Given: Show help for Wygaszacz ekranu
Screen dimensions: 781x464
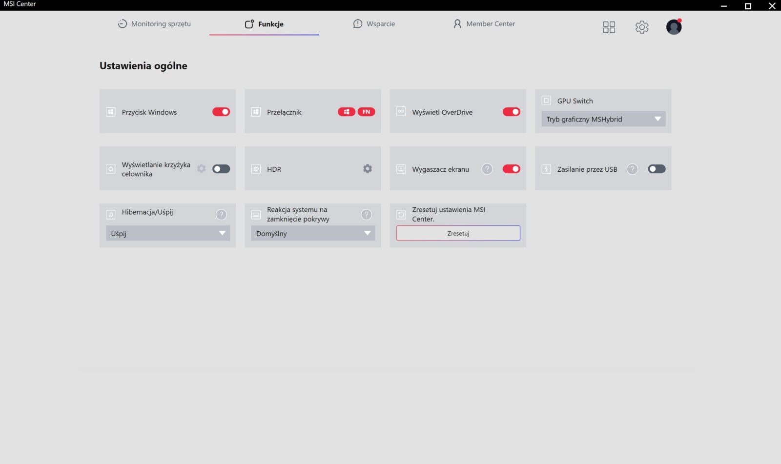Looking at the screenshot, I should click(x=487, y=169).
